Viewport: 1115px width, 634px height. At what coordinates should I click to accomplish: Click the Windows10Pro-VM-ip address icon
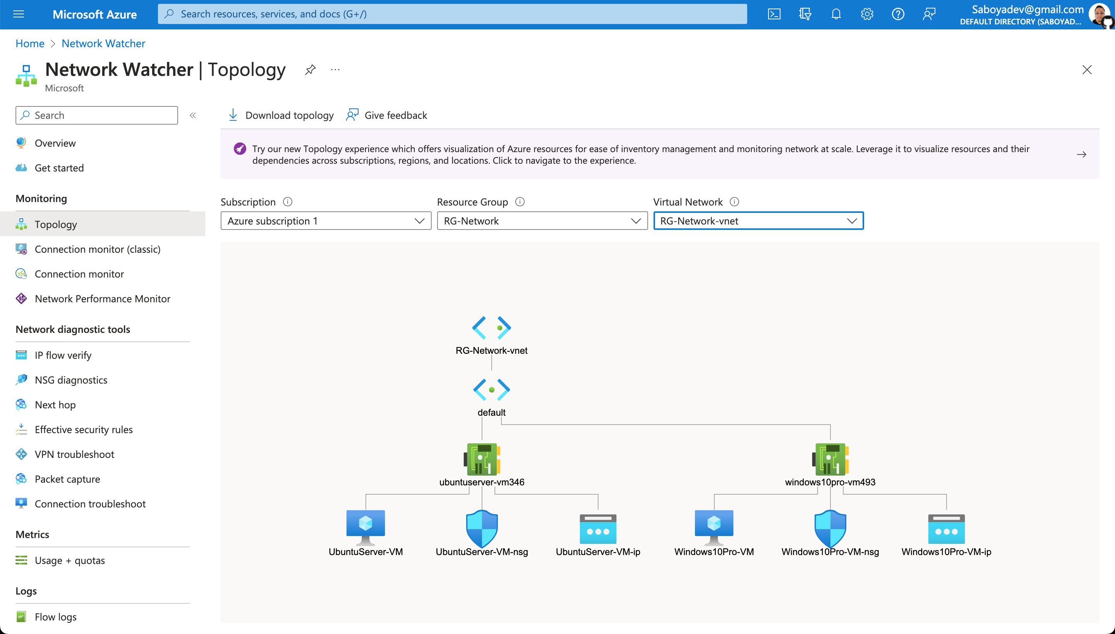[x=946, y=529]
